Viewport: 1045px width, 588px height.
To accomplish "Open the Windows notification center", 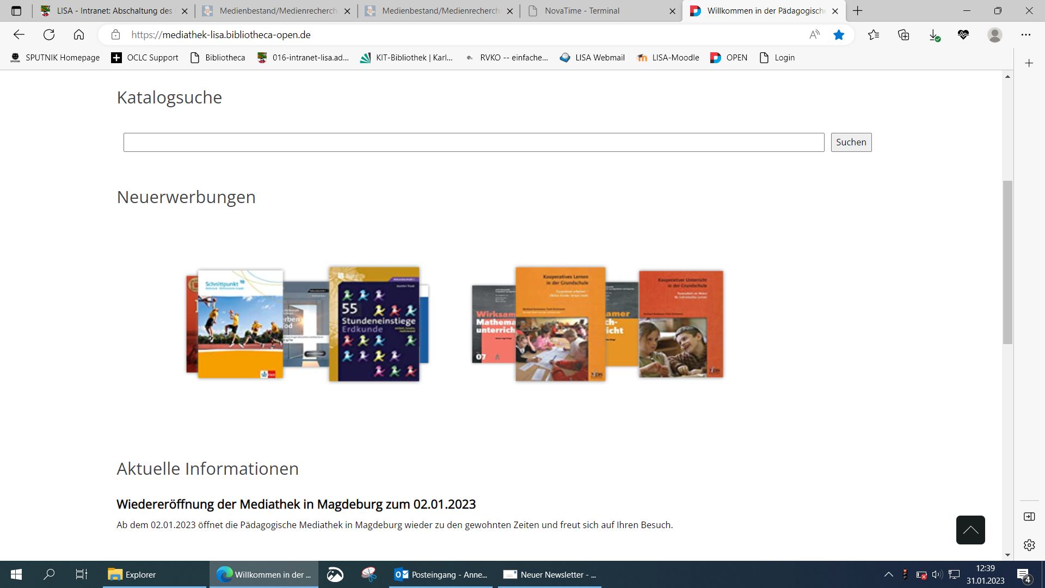I will 1024,574.
